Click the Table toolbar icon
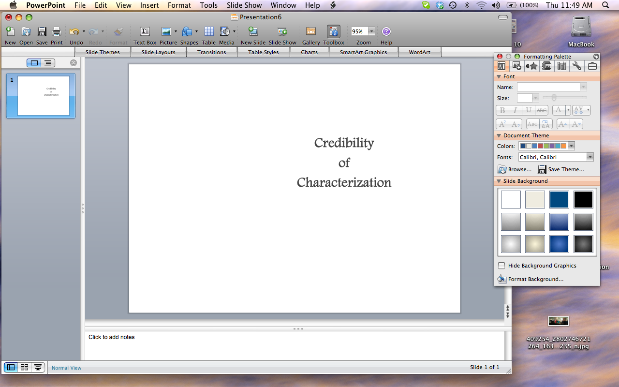 tap(209, 31)
